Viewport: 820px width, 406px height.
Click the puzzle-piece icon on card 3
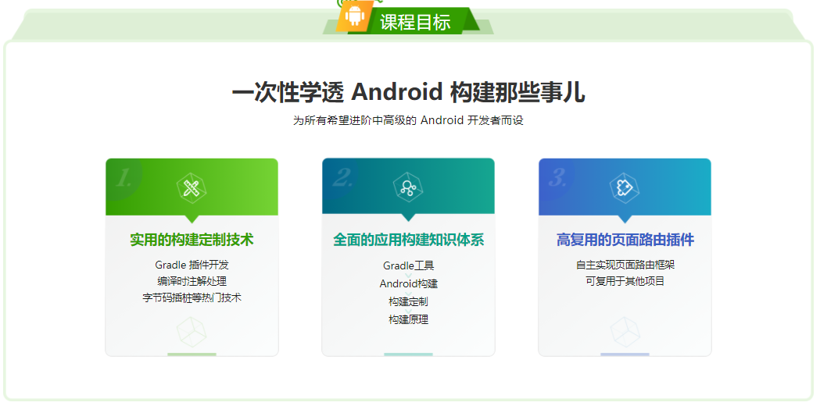[x=625, y=188]
